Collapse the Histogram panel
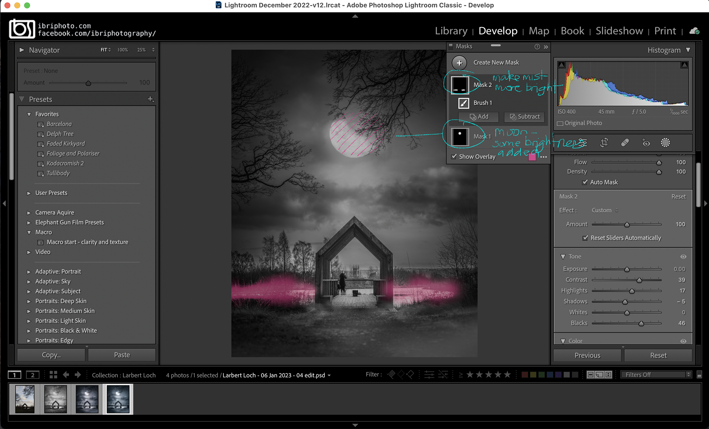Screen dimensions: 709x429 (688, 50)
